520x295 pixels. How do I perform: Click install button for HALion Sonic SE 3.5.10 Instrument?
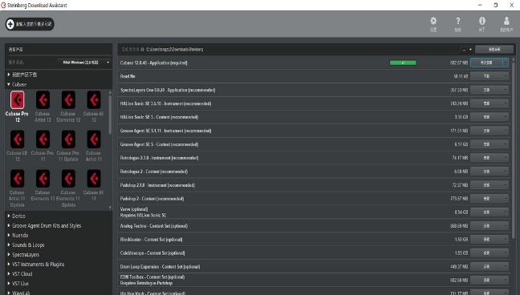coord(486,103)
